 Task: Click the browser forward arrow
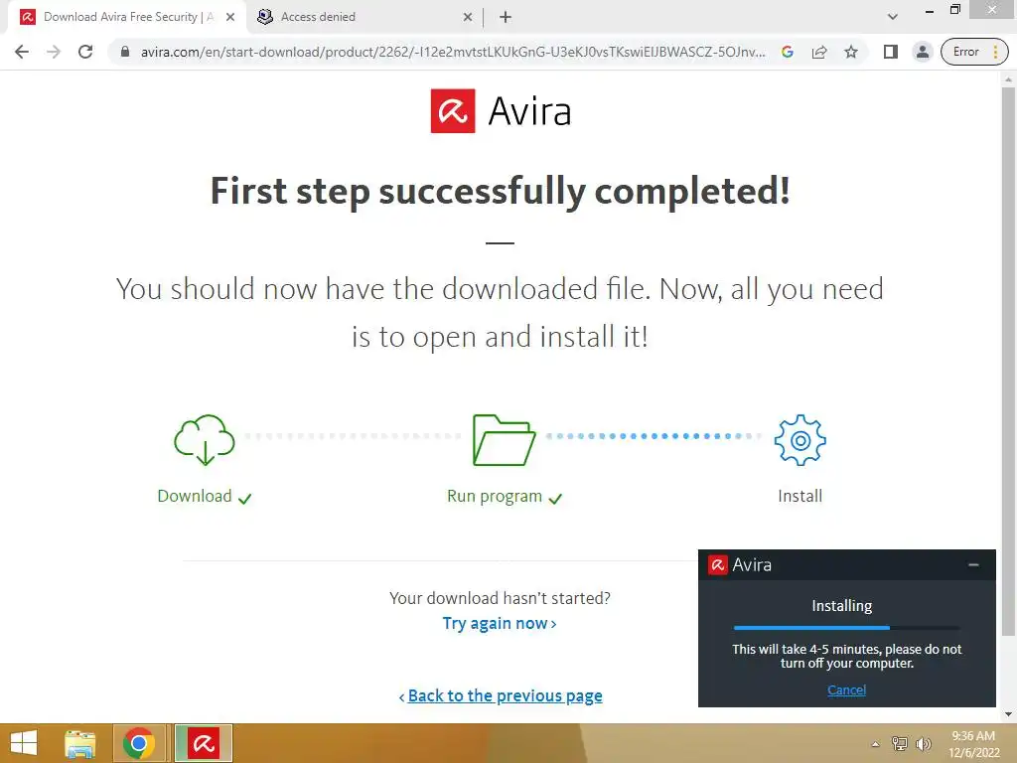click(x=54, y=52)
